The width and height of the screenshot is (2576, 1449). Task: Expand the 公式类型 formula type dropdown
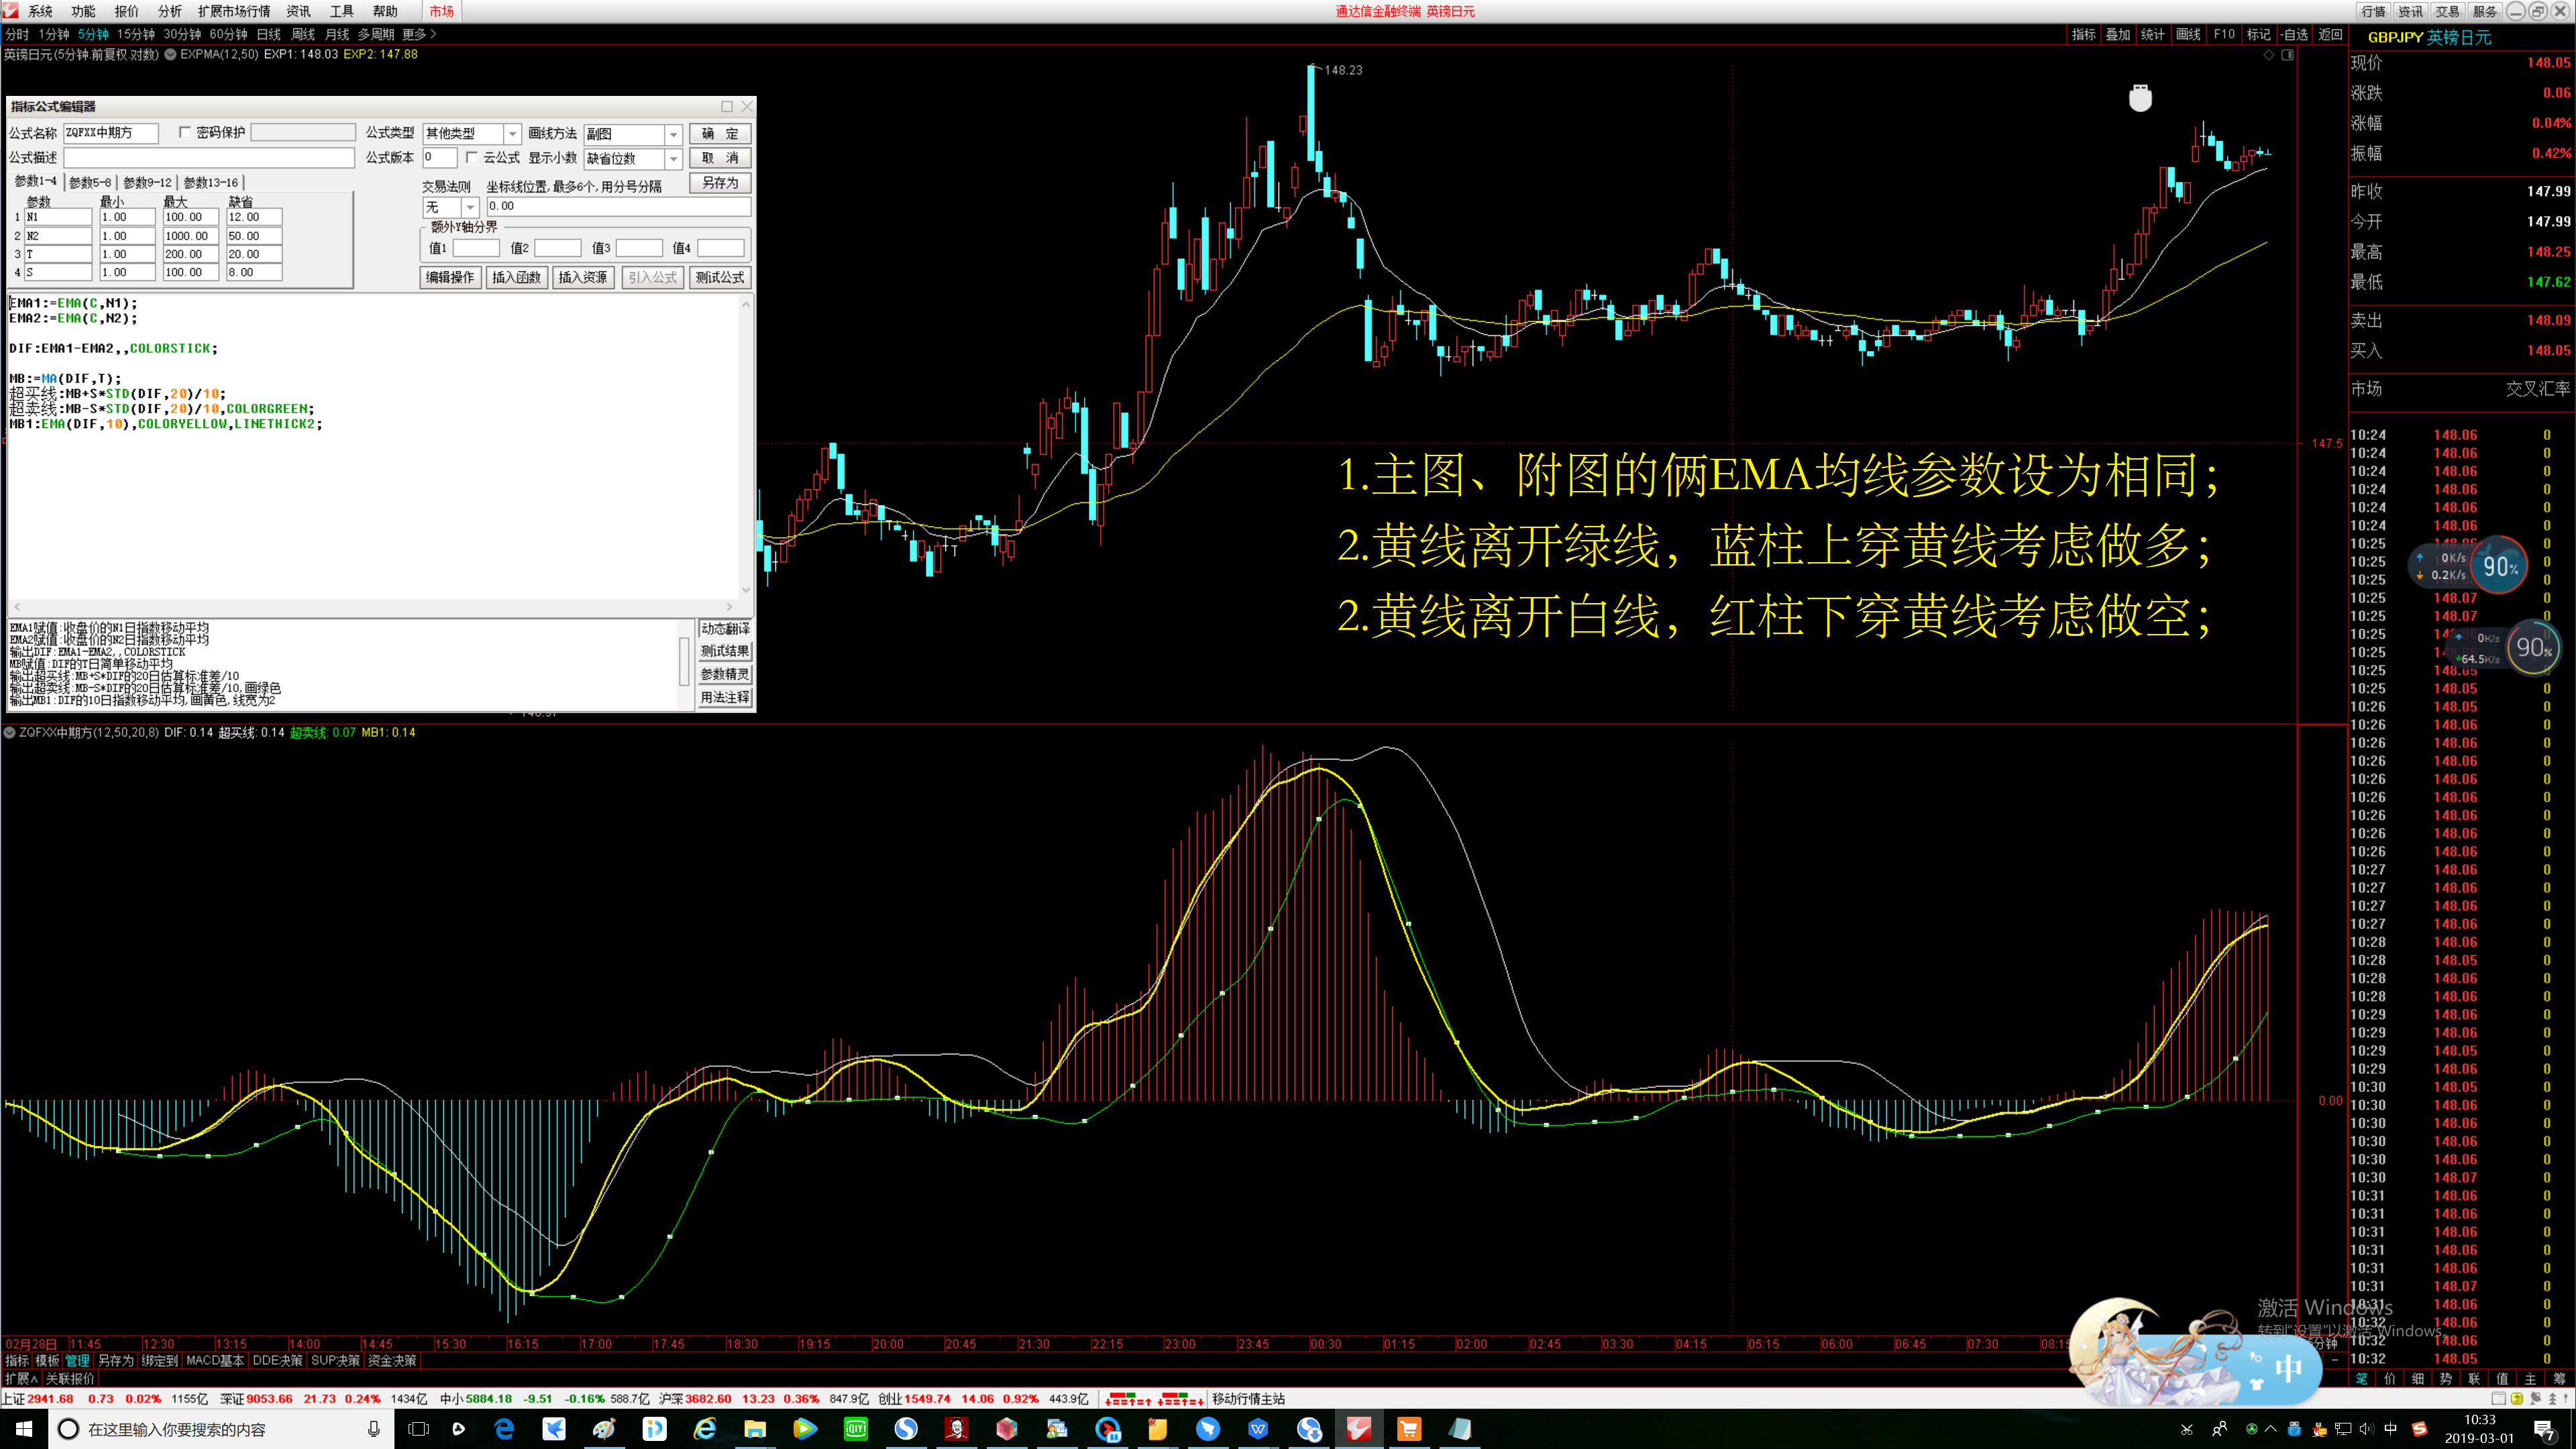(x=512, y=133)
